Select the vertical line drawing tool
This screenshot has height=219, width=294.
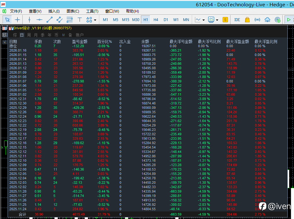(29, 20)
